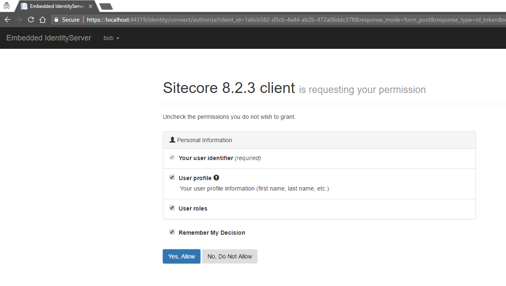Click the Secure padlock icon
The image size is (506, 286).
click(56, 20)
